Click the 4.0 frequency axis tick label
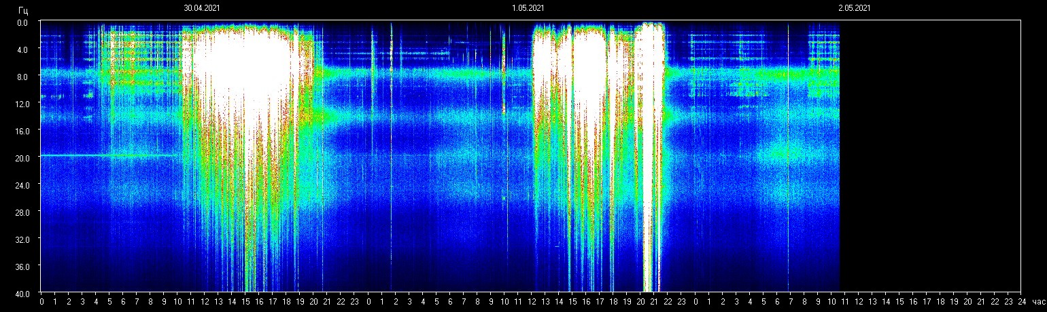The image size is (1047, 312). coord(22,50)
